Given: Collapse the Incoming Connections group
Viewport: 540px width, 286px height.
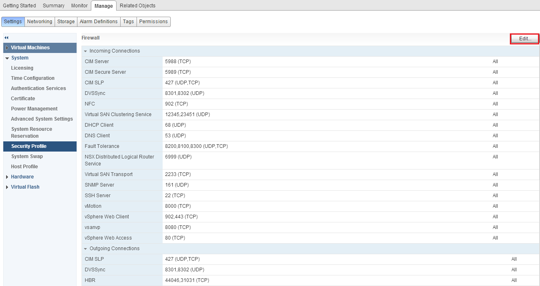Looking at the screenshot, I should click(85, 51).
